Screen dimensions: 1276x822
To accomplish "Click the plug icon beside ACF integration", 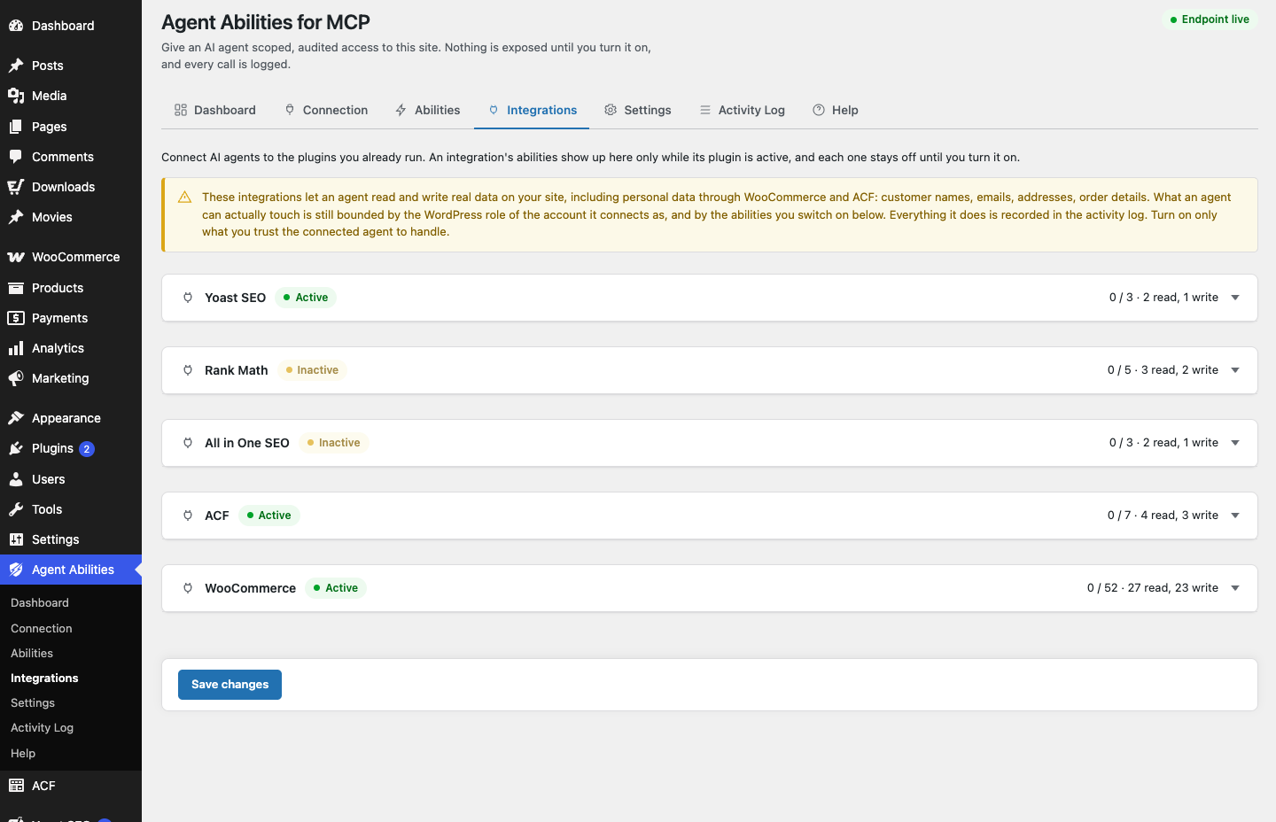I will pyautogui.click(x=188, y=516).
